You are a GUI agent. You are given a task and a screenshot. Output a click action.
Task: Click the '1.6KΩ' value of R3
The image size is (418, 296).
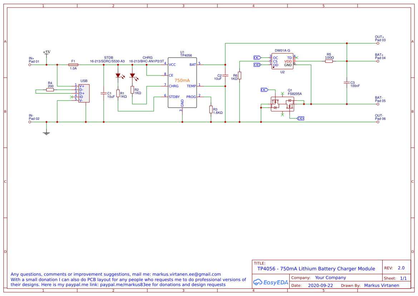tap(218, 113)
